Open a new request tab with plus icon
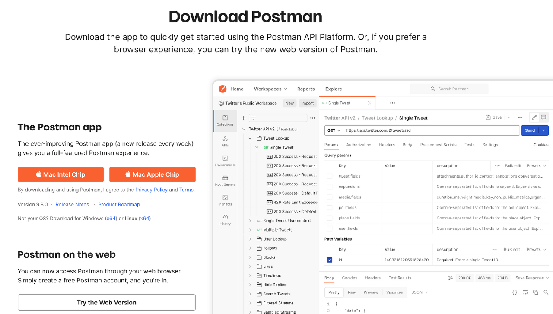Viewport: 553px width, 314px height. [382, 103]
